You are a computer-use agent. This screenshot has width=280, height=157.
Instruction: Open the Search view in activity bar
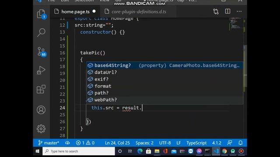click(x=41, y=32)
